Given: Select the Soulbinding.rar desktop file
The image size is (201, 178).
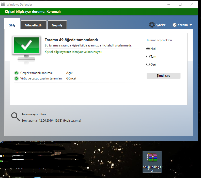Looking at the screenshot, I should [x=152, y=162].
